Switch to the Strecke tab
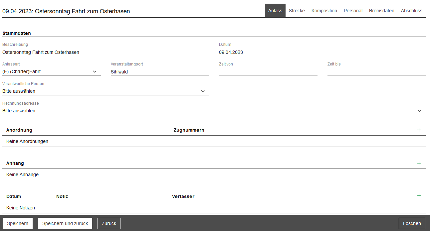 click(297, 11)
